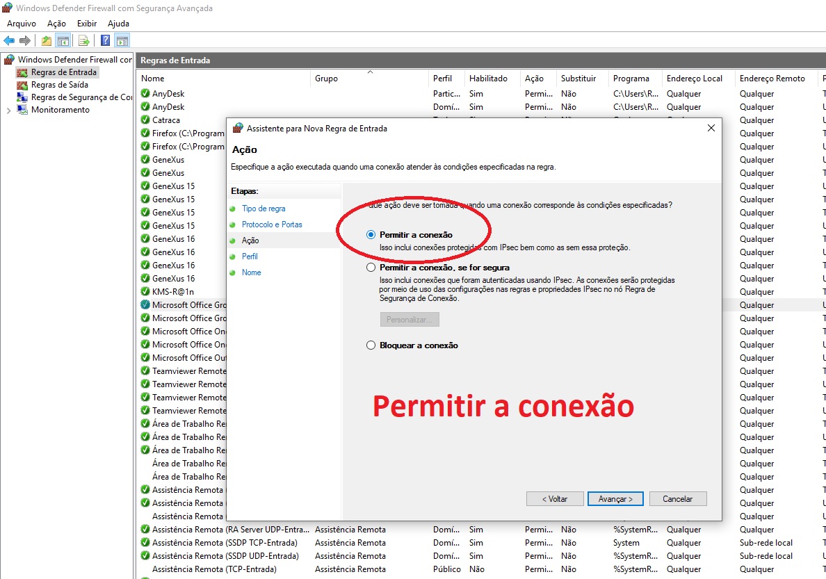Image resolution: width=826 pixels, height=579 pixels.
Task: Click the wizard dialog title bar firewall icon
Action: [x=238, y=128]
